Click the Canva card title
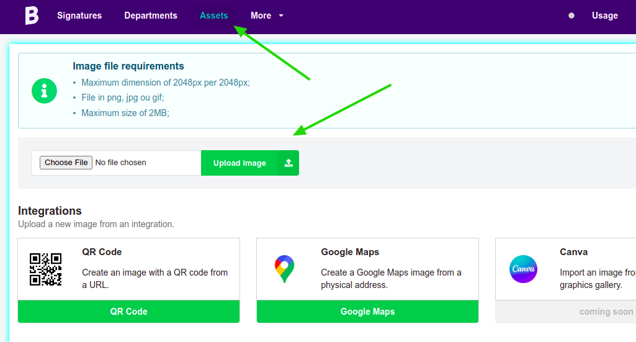This screenshot has height=342, width=636. 573,252
